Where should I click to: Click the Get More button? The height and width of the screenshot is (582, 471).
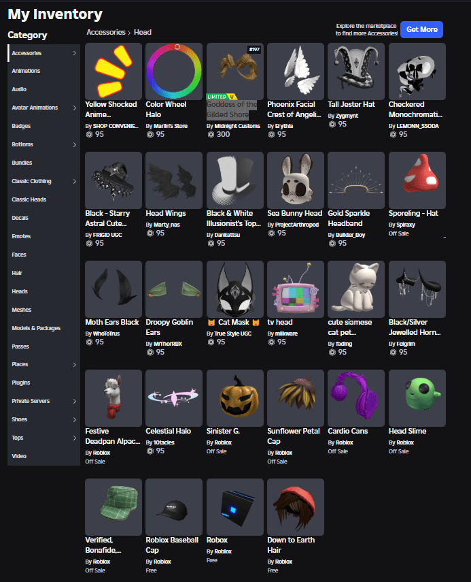(421, 30)
